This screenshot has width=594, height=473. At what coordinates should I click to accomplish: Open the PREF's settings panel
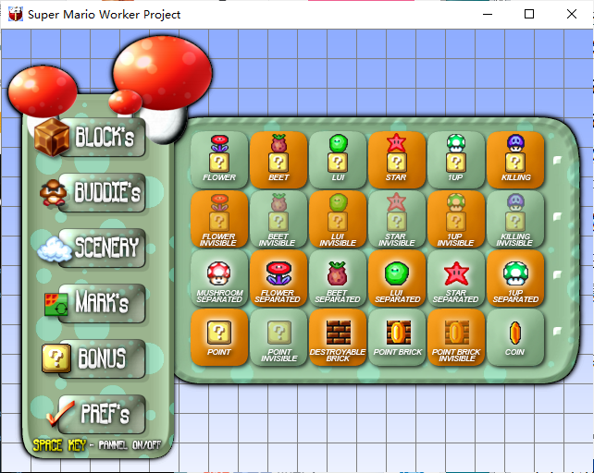tap(95, 414)
